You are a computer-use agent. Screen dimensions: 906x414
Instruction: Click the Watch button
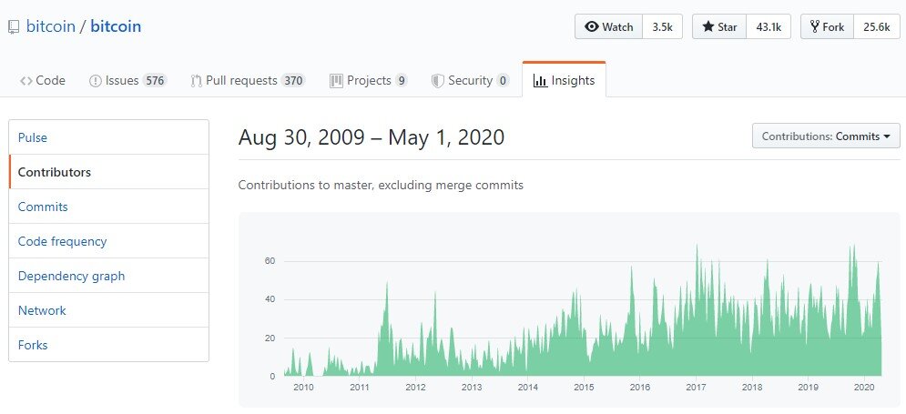pos(608,26)
